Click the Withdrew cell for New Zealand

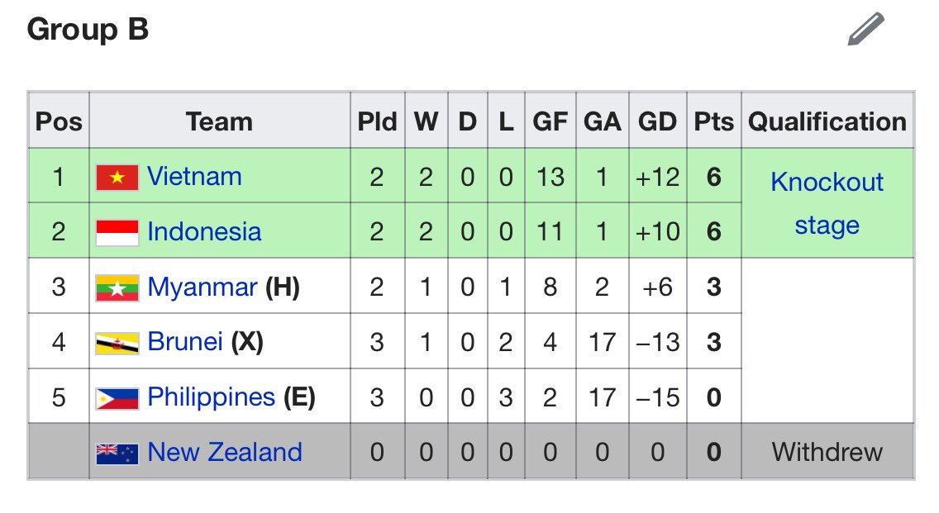click(x=827, y=452)
